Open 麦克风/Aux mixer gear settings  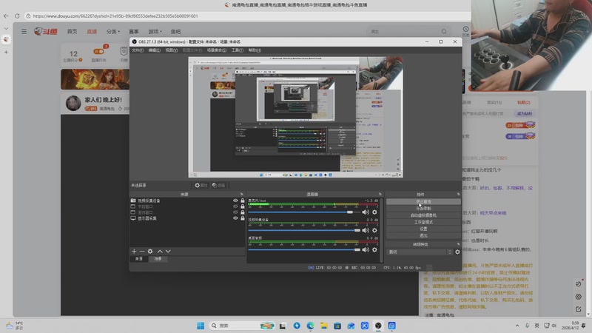(x=374, y=212)
